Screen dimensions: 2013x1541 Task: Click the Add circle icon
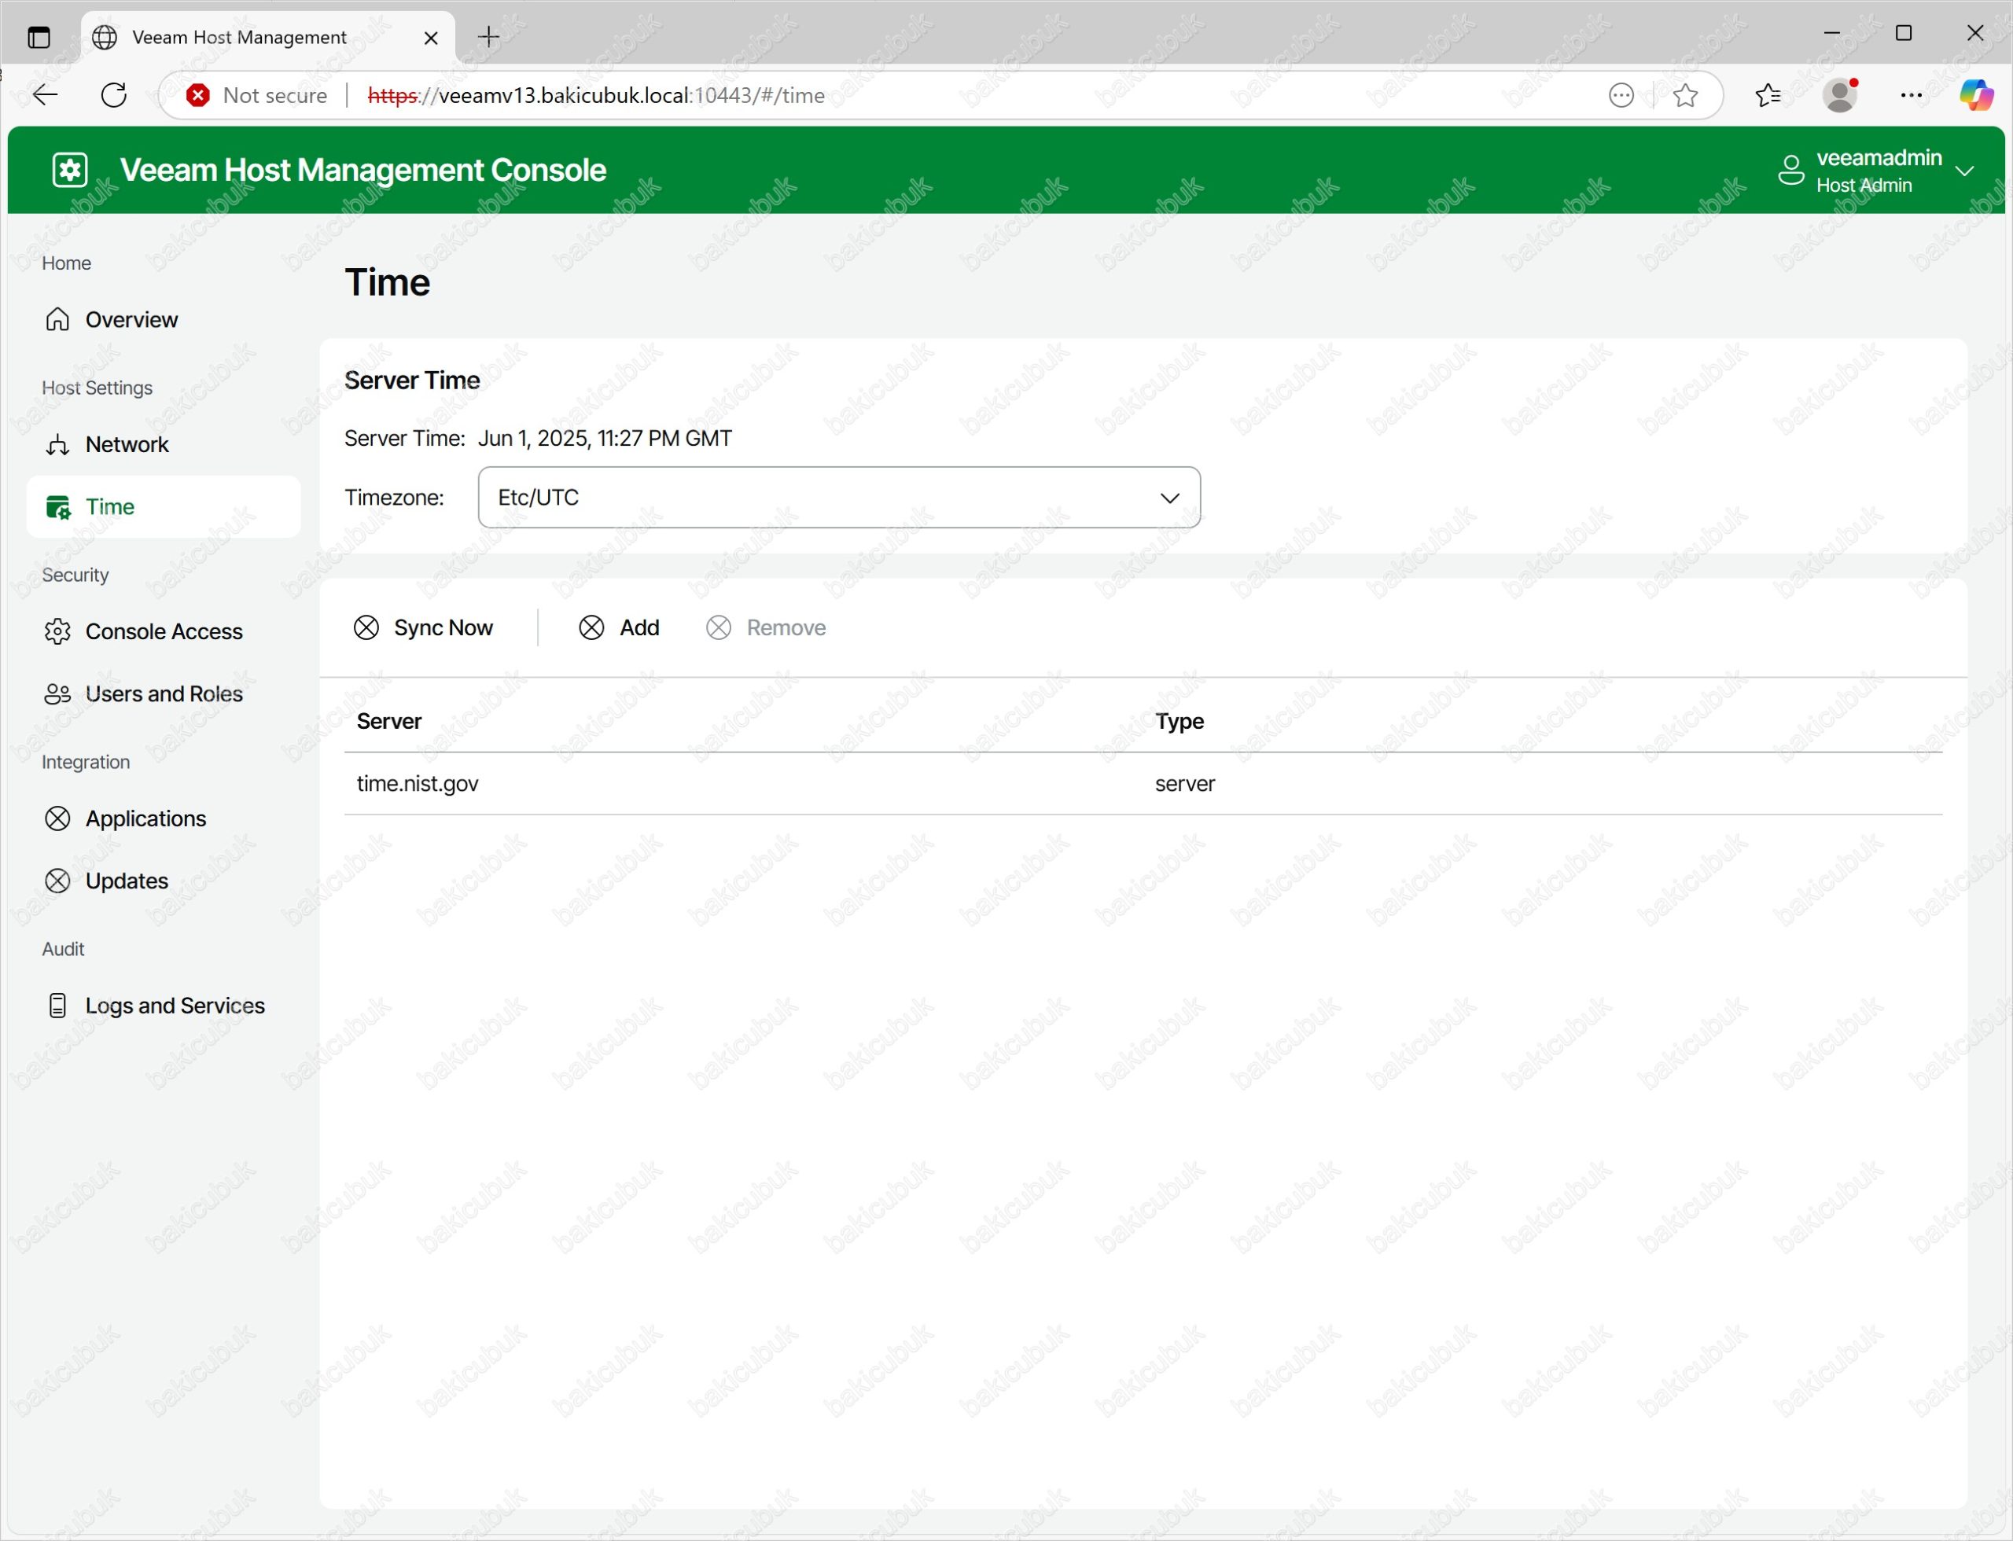point(592,628)
